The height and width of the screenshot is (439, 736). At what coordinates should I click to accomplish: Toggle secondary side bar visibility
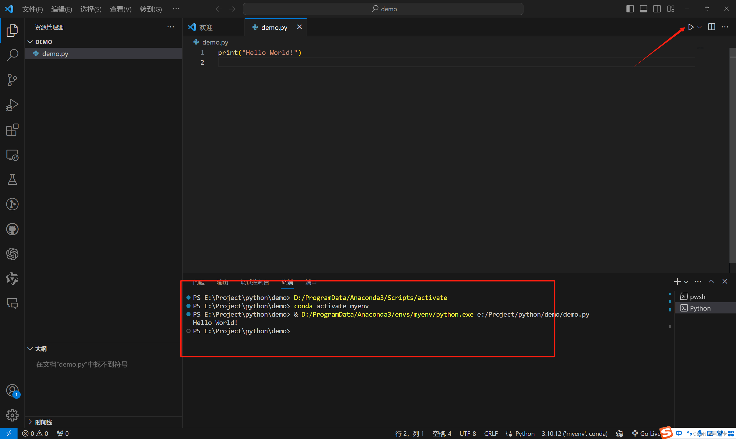657,9
